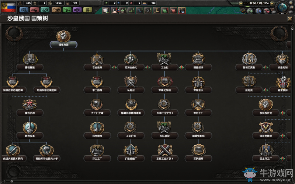
Task: Select the 工业扩张 focus
Action: pyautogui.click(x=131, y=136)
